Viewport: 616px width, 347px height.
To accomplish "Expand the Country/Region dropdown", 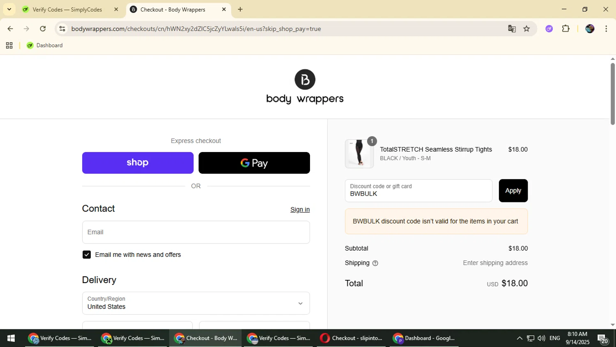I will [196, 303].
